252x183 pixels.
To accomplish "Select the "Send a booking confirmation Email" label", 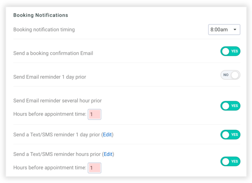I will [x=53, y=53].
